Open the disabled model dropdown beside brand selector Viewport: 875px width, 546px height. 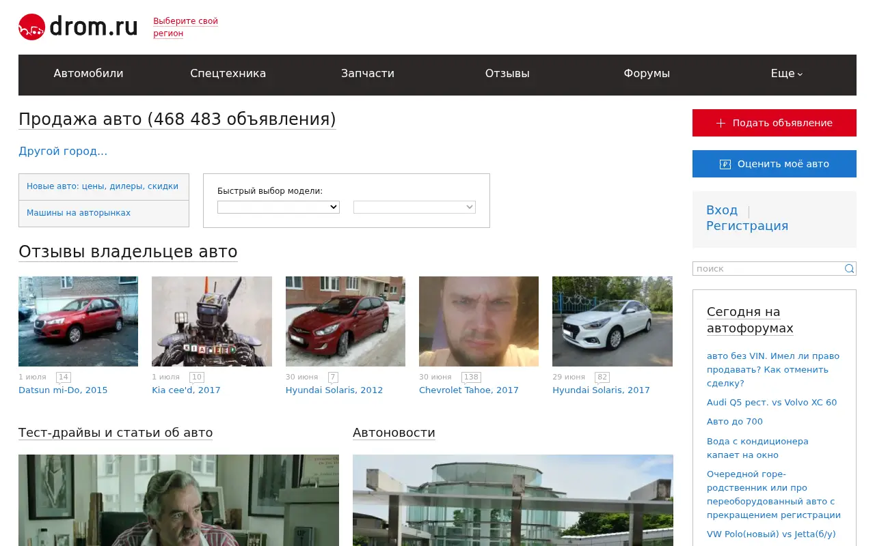pos(414,207)
